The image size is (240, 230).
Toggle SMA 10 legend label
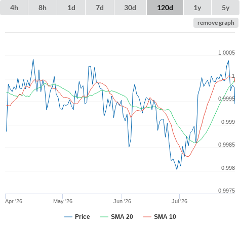pyautogui.click(x=165, y=217)
